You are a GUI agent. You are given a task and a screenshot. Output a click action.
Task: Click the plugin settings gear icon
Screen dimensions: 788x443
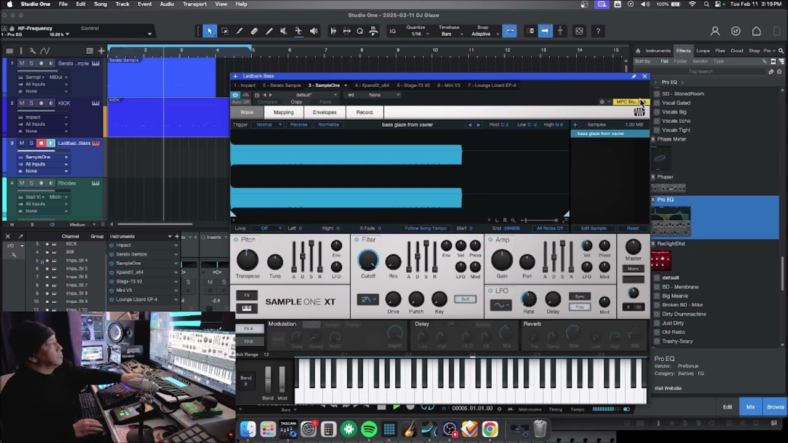tap(602, 102)
